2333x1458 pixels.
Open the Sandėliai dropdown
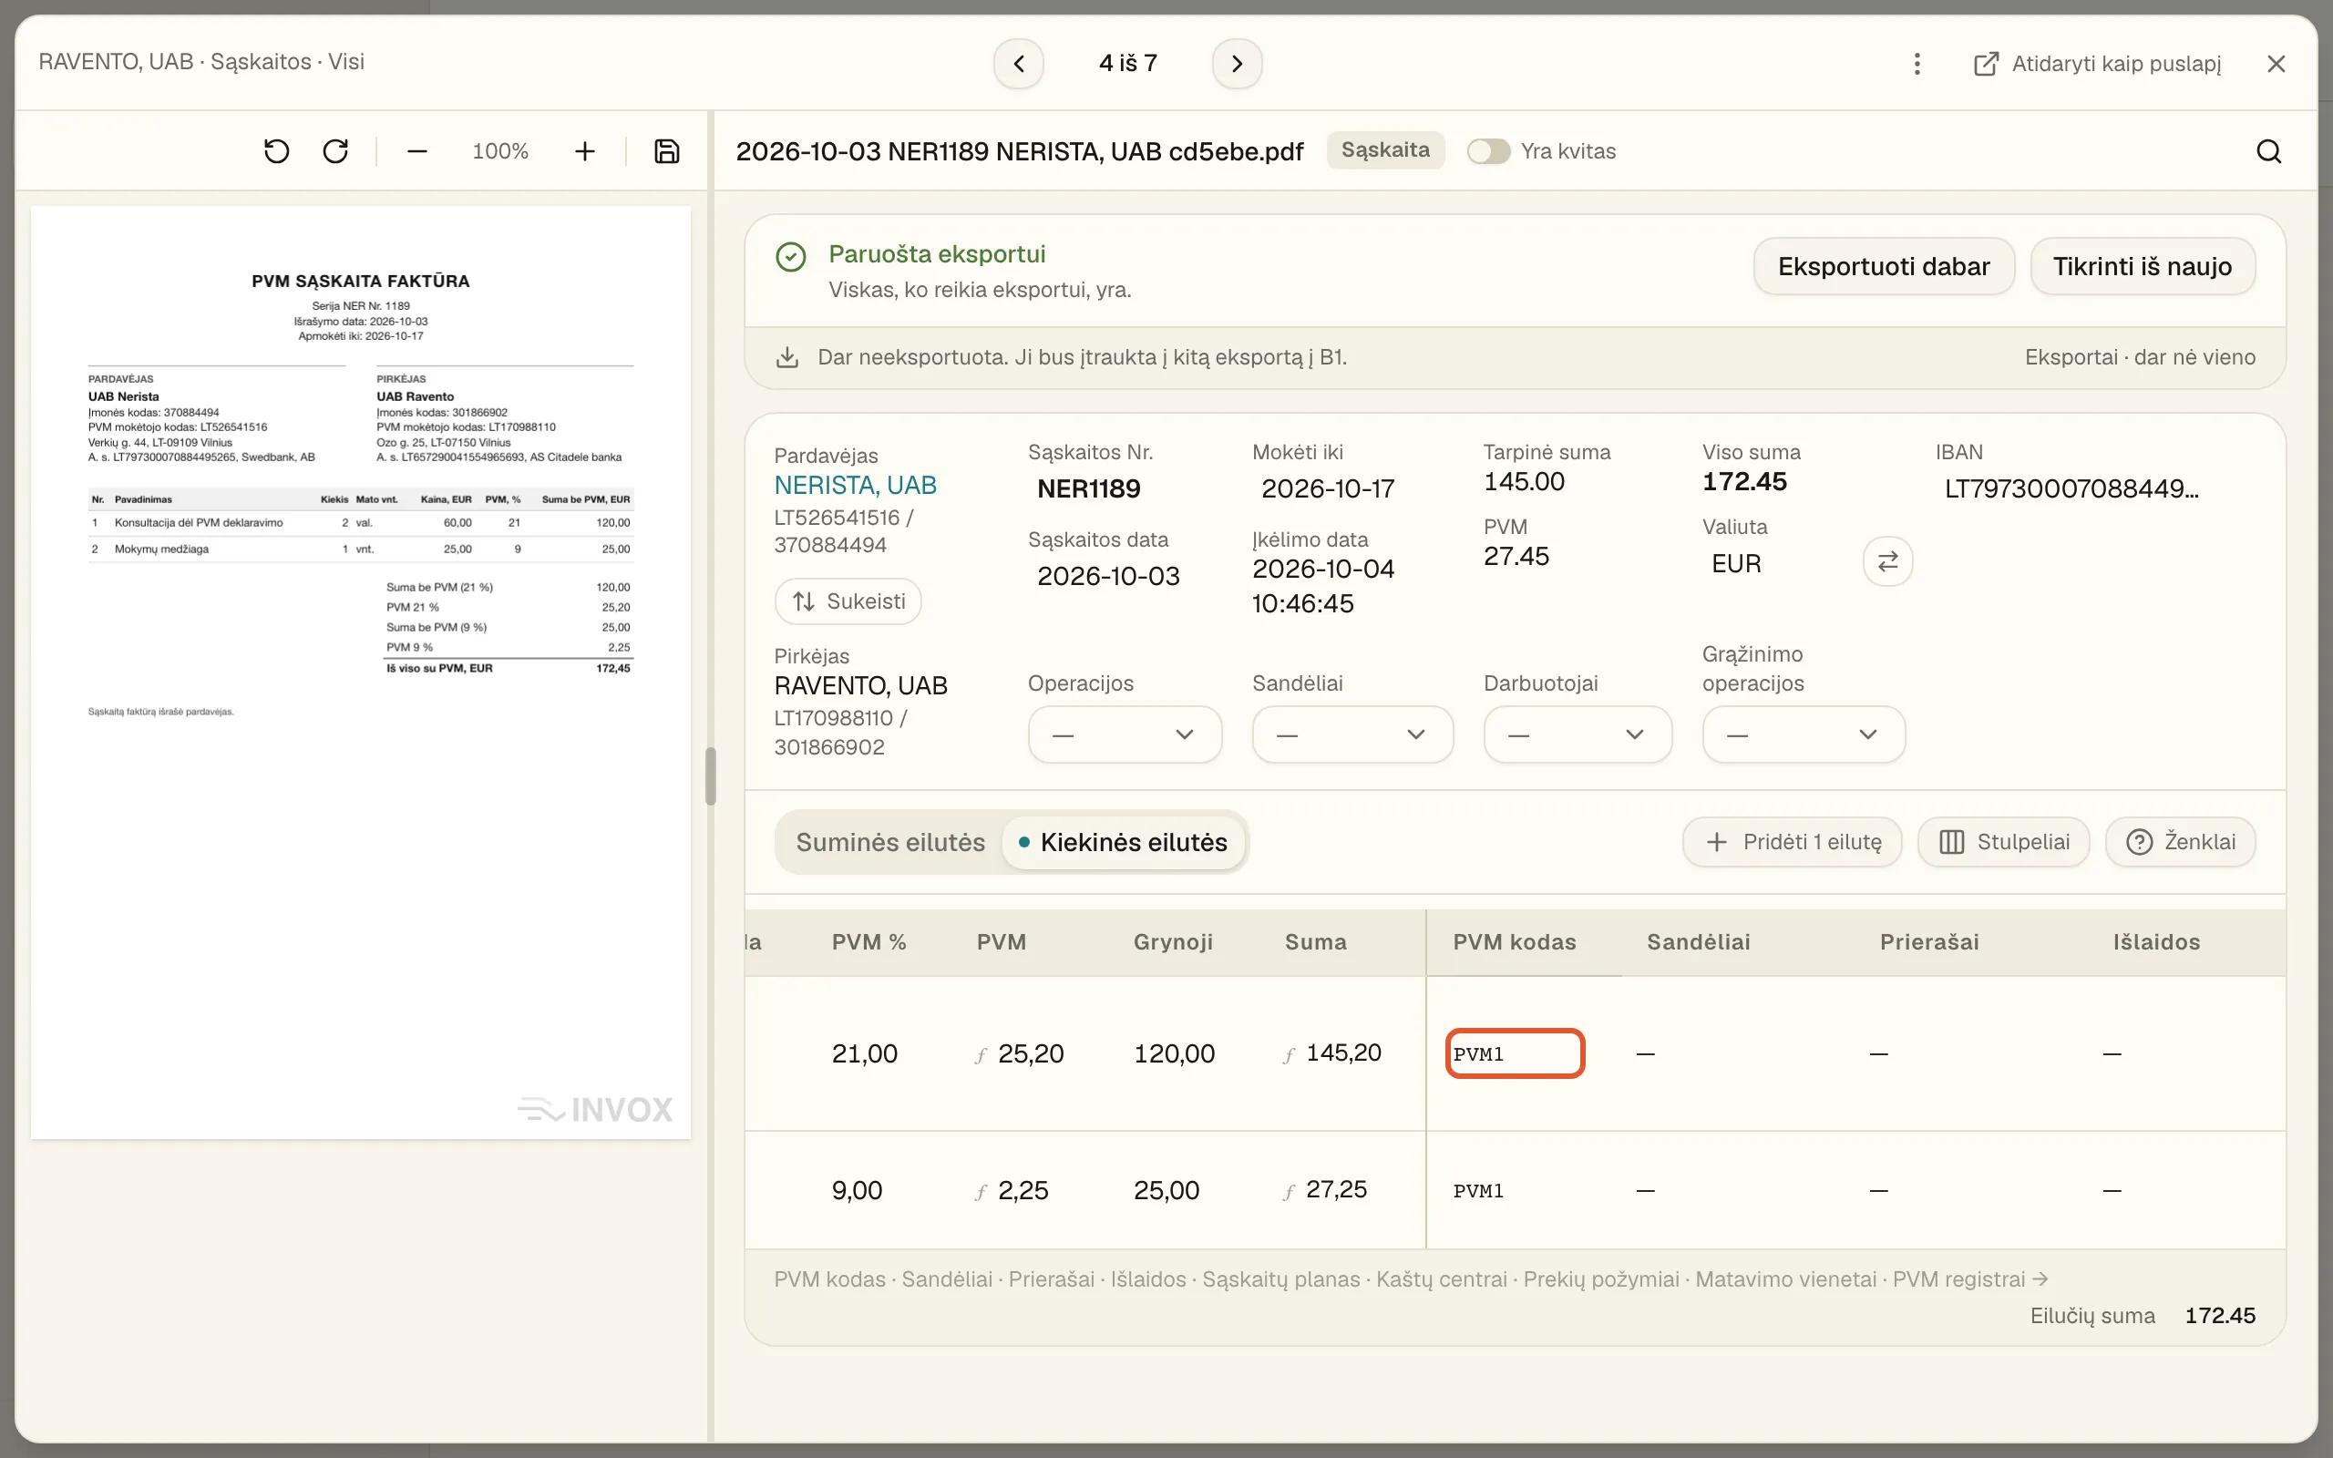[x=1351, y=734]
